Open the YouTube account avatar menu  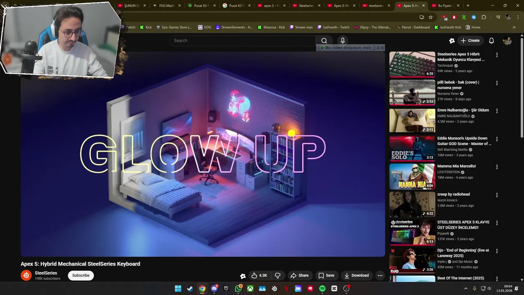click(x=507, y=41)
